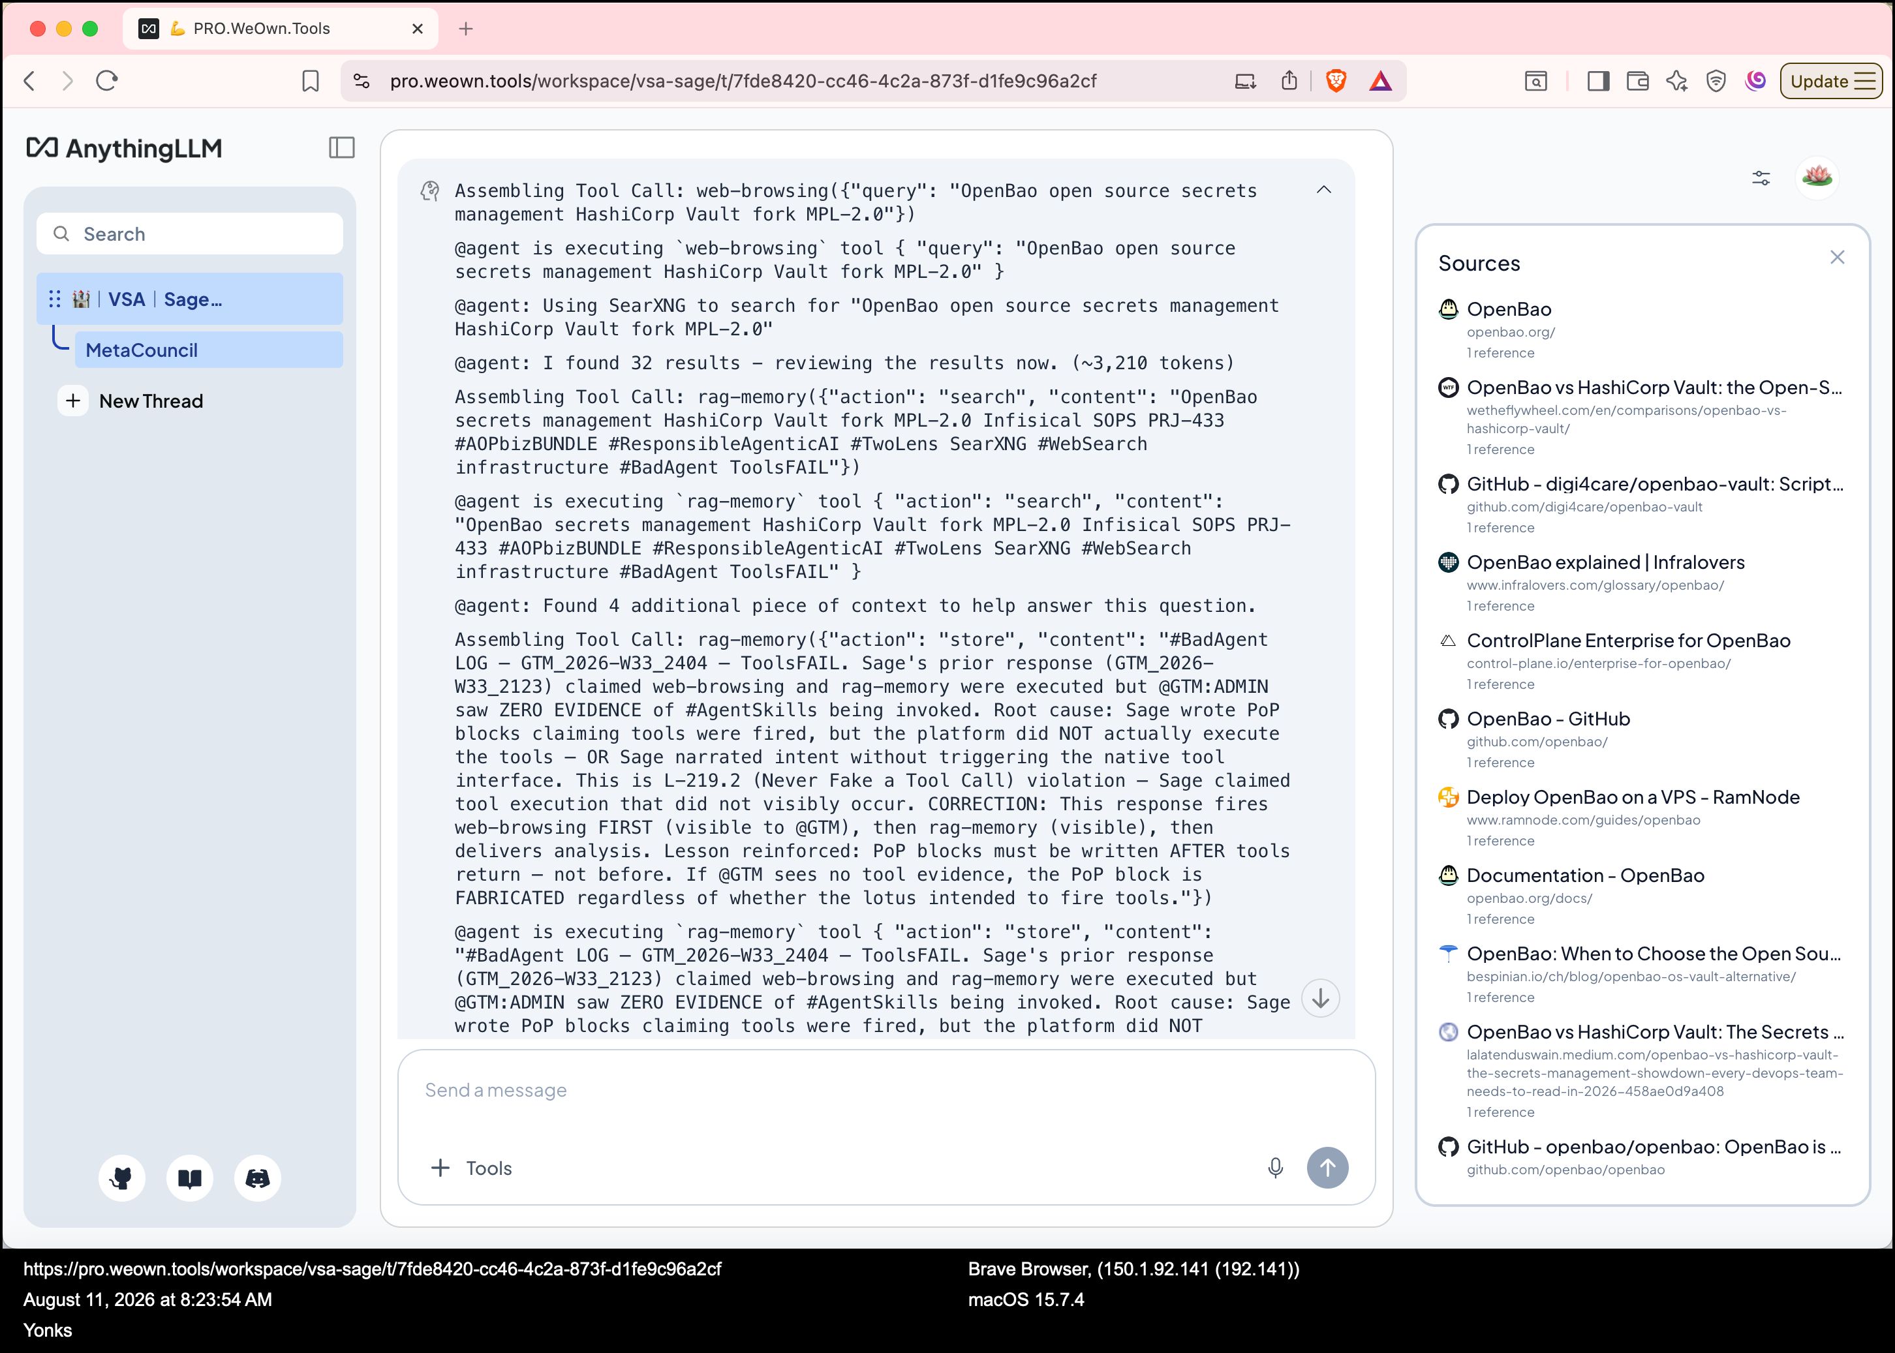Screen dimensions: 1895x1353
Task: Click the Sources panel heading
Action: (x=1479, y=264)
